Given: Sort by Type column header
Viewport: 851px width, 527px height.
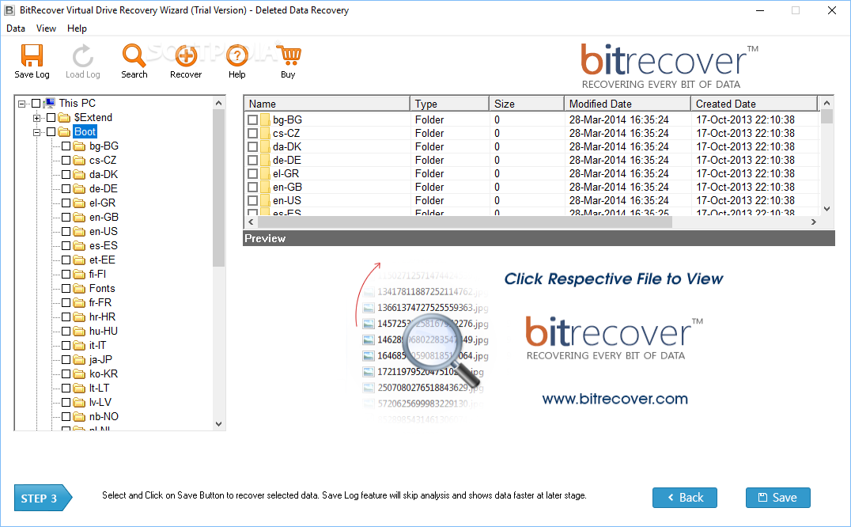Looking at the screenshot, I should (450, 104).
